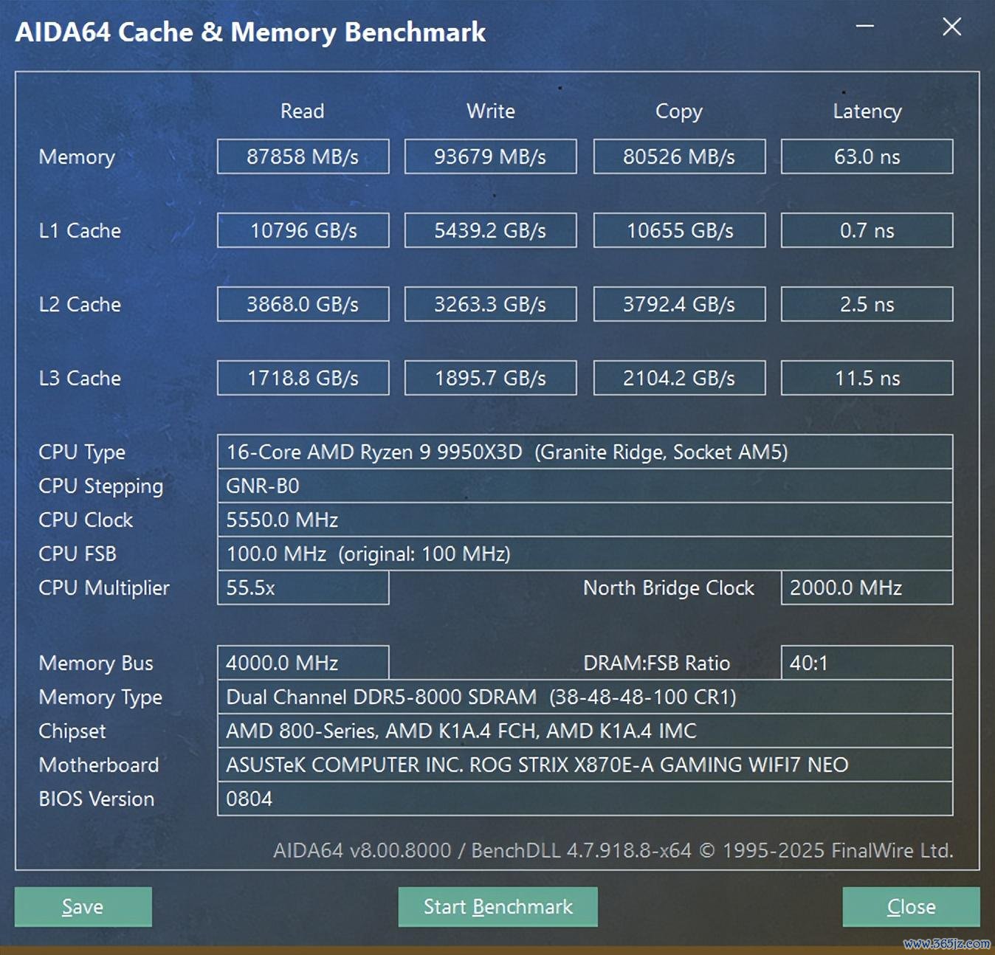Click the L3 Cache row label
The width and height of the screenshot is (995, 955).
[x=80, y=378]
